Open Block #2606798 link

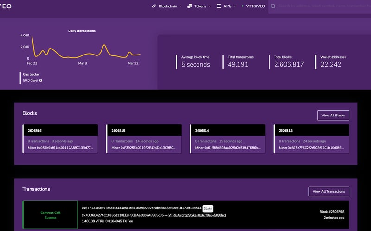point(332,212)
